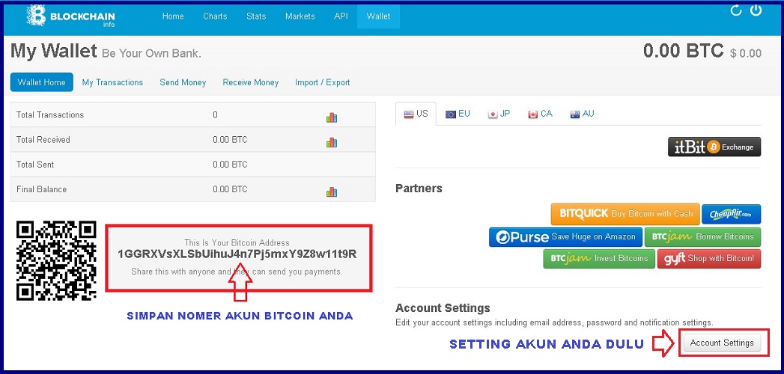Open the Account Settings button
784x374 pixels.
tap(722, 343)
